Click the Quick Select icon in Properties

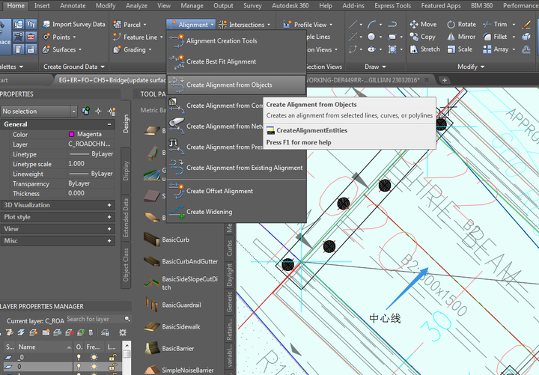tap(112, 111)
